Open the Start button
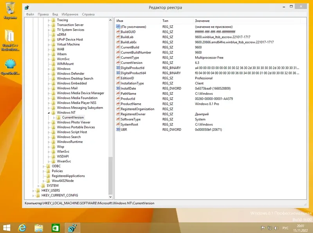Screen dimensions: 313x233 pos(7,228)
